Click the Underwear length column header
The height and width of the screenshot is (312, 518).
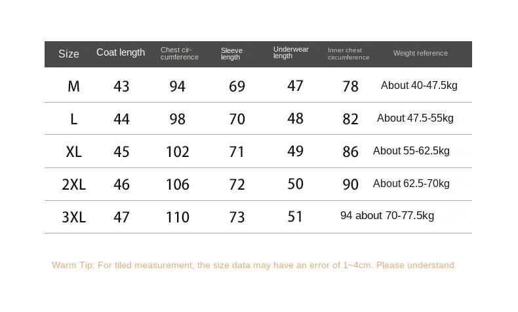click(290, 52)
